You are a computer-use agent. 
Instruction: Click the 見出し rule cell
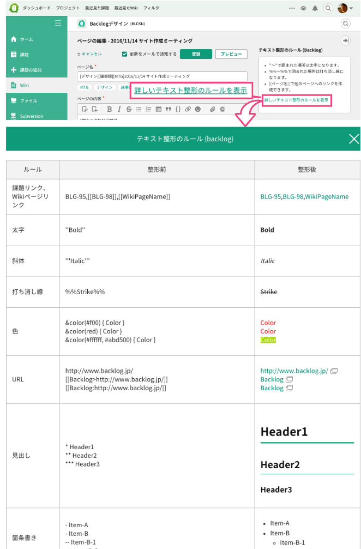pos(33,456)
